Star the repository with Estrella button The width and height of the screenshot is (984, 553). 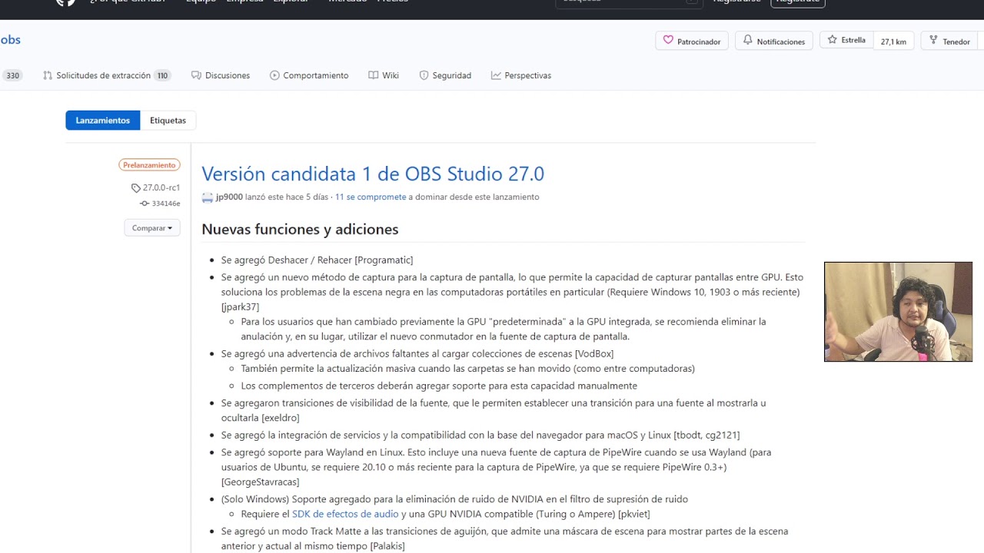846,41
